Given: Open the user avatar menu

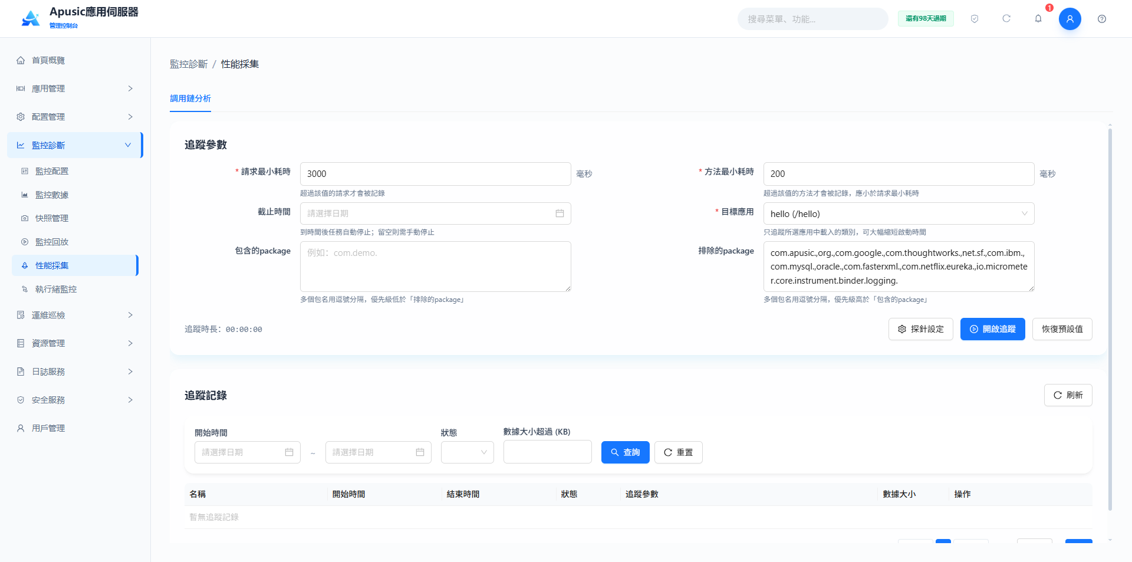Looking at the screenshot, I should [1070, 19].
